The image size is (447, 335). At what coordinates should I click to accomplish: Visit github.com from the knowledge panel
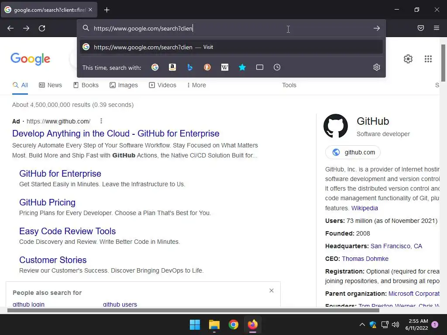[x=353, y=152]
